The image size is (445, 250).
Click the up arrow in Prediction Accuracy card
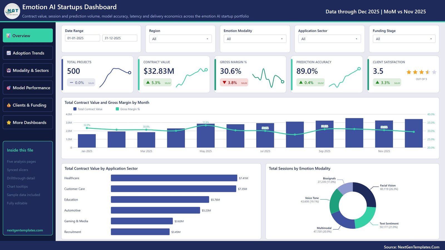tap(301, 82)
